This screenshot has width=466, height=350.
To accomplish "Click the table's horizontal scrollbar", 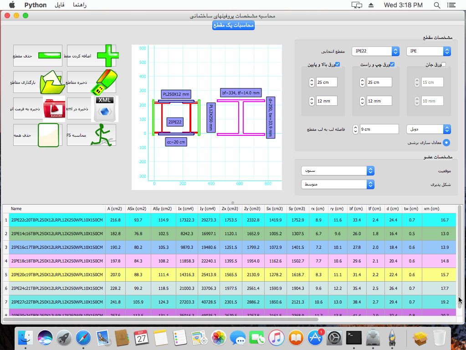I will (x=159, y=319).
